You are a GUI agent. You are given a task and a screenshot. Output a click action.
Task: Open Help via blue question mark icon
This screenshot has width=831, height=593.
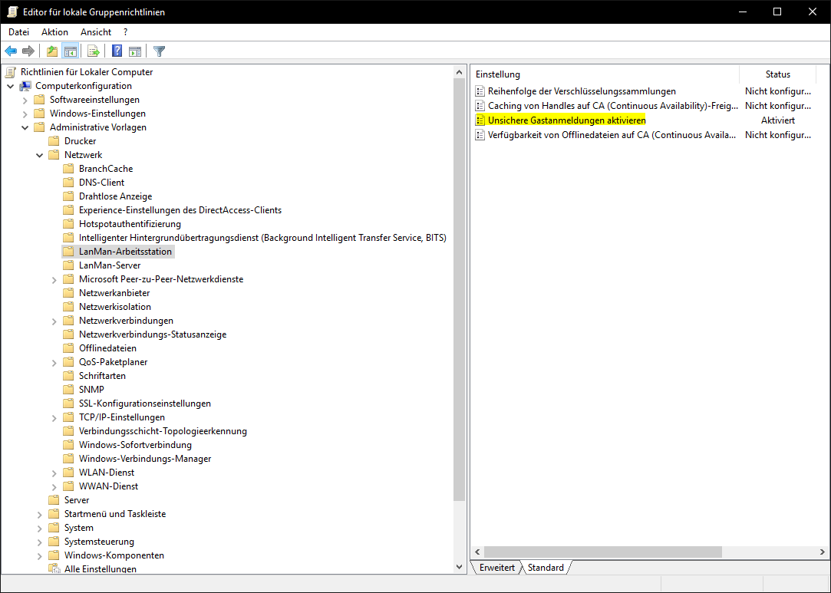pyautogui.click(x=117, y=51)
